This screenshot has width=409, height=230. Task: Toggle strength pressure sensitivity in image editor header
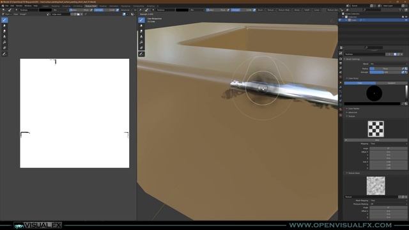point(118,10)
